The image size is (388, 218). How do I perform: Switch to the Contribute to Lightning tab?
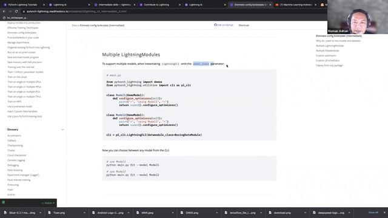pos(156,5)
